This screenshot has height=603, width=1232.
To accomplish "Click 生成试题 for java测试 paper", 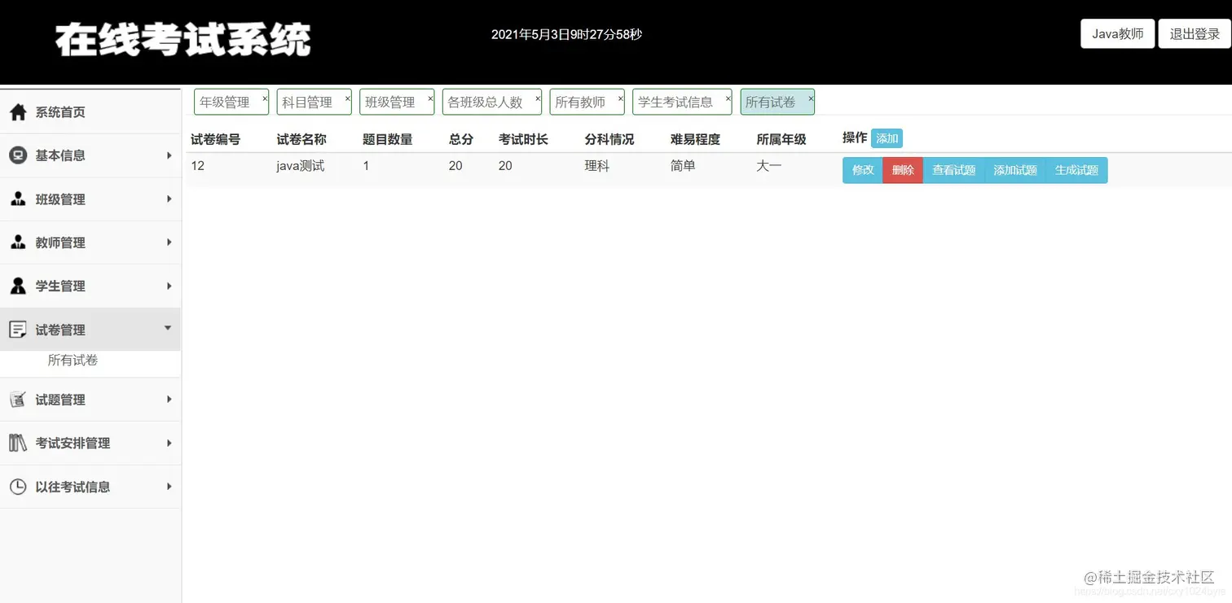I will coord(1076,170).
